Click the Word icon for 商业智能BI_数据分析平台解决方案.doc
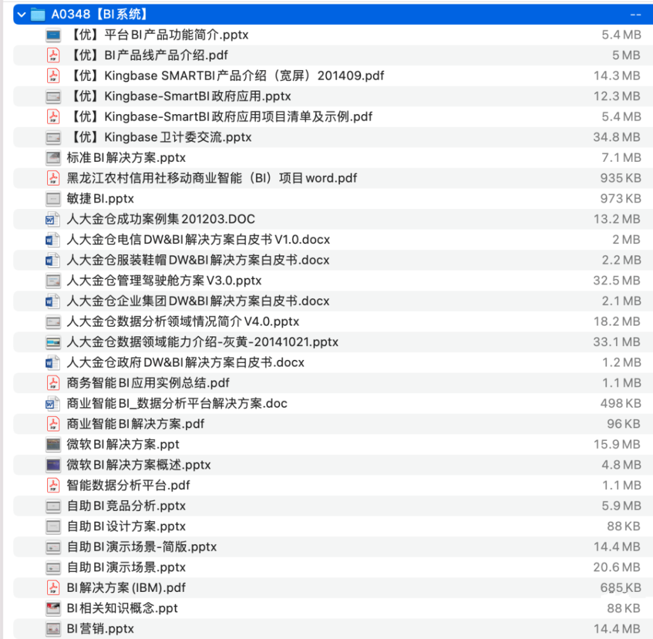Image resolution: width=653 pixels, height=639 pixels. pos(54,403)
